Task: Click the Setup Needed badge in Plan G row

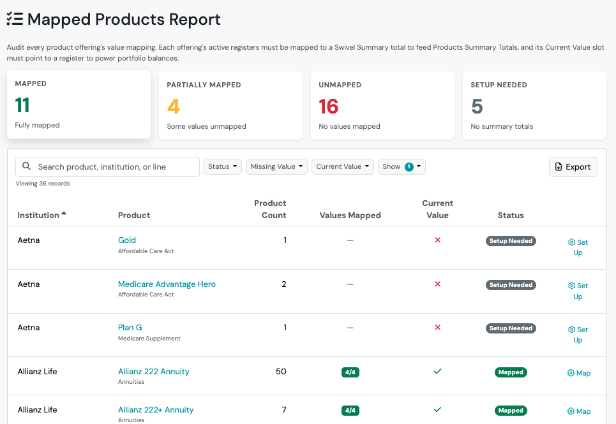Action: 510,328
